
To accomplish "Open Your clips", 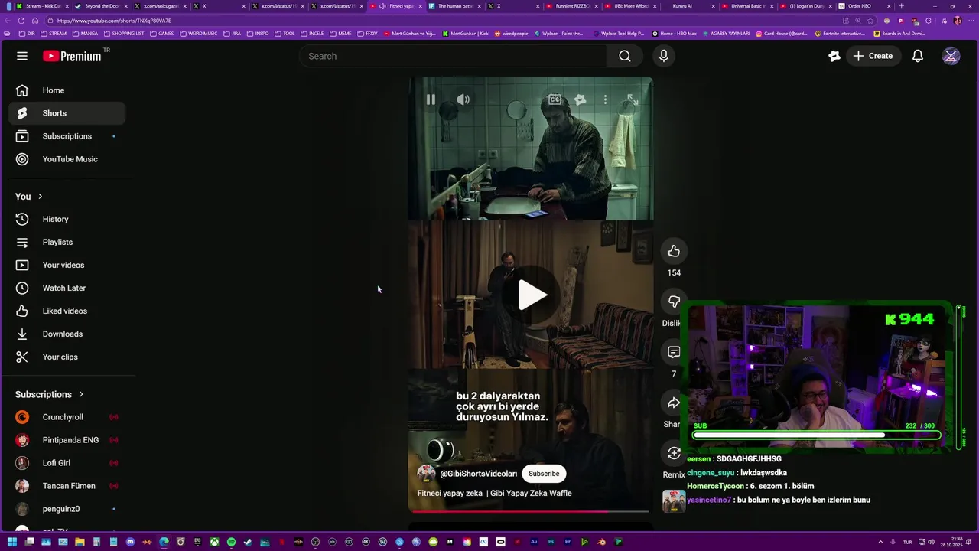I will (x=67, y=357).
